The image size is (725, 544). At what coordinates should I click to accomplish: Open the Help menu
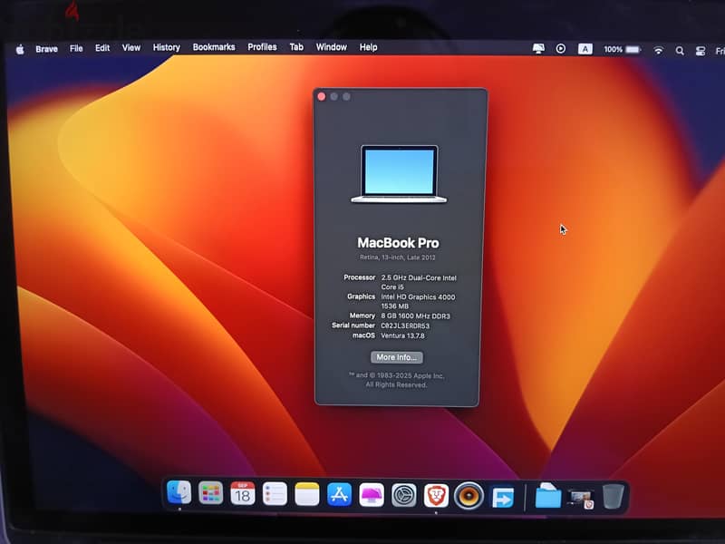pyautogui.click(x=369, y=47)
